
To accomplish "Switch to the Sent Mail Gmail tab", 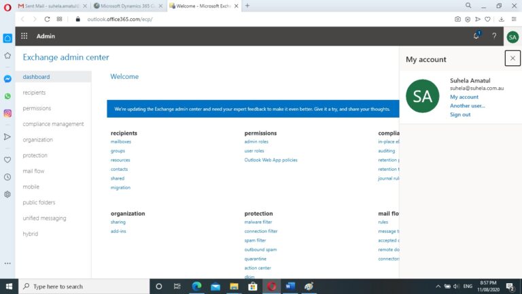I will coord(52,6).
